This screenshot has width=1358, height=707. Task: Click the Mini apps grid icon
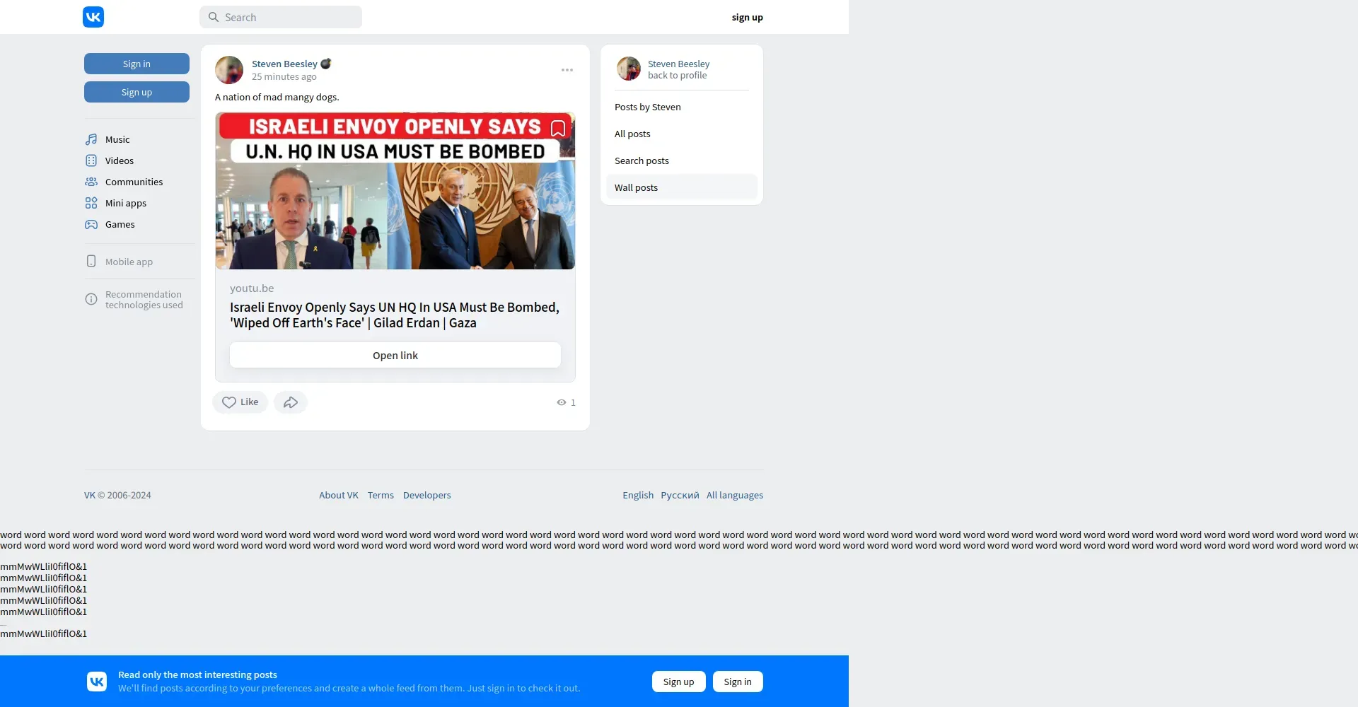coord(91,203)
